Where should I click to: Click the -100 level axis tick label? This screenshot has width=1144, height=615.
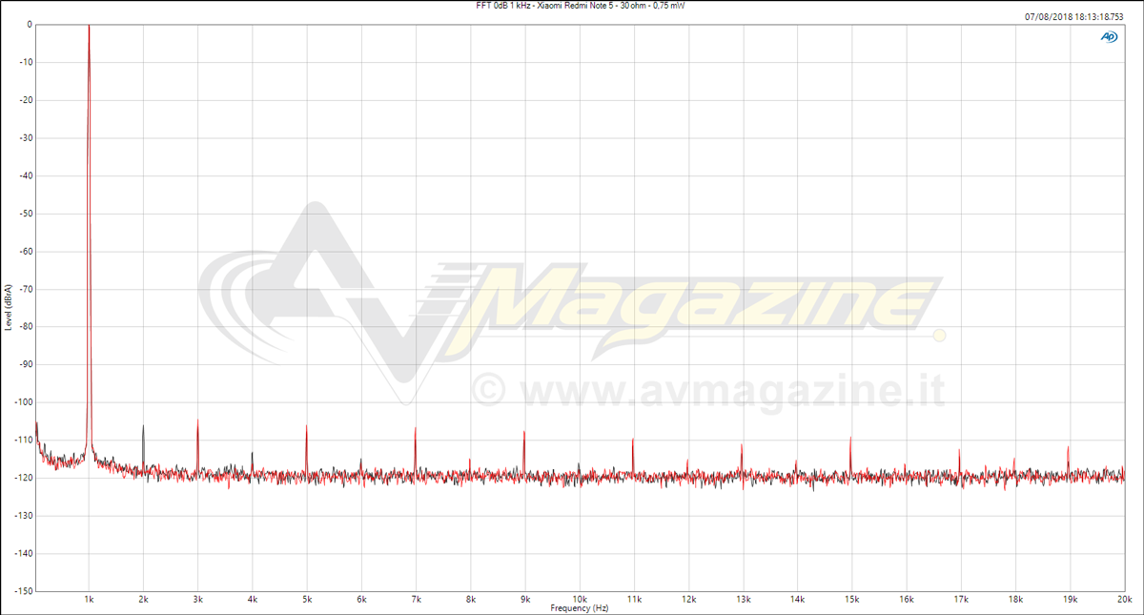point(24,402)
